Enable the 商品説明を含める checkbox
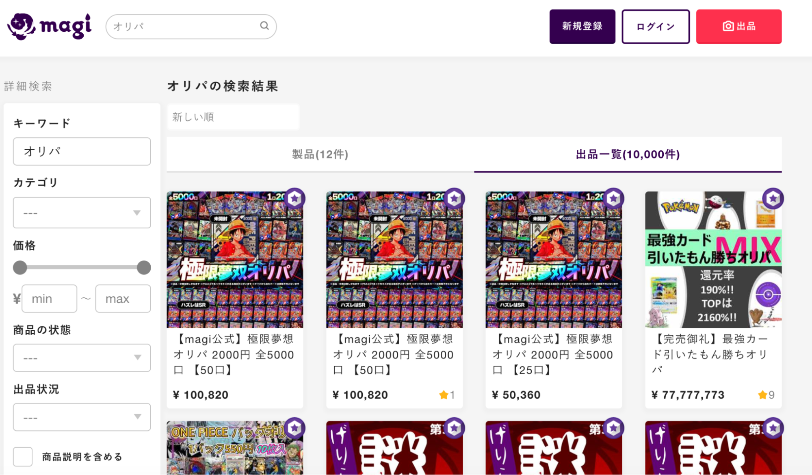 click(x=23, y=457)
